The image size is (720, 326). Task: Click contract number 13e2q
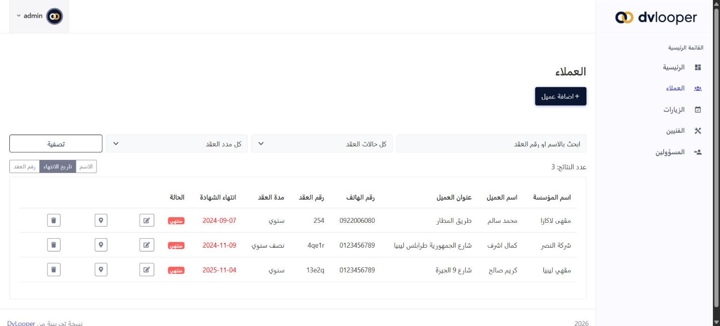tap(315, 270)
